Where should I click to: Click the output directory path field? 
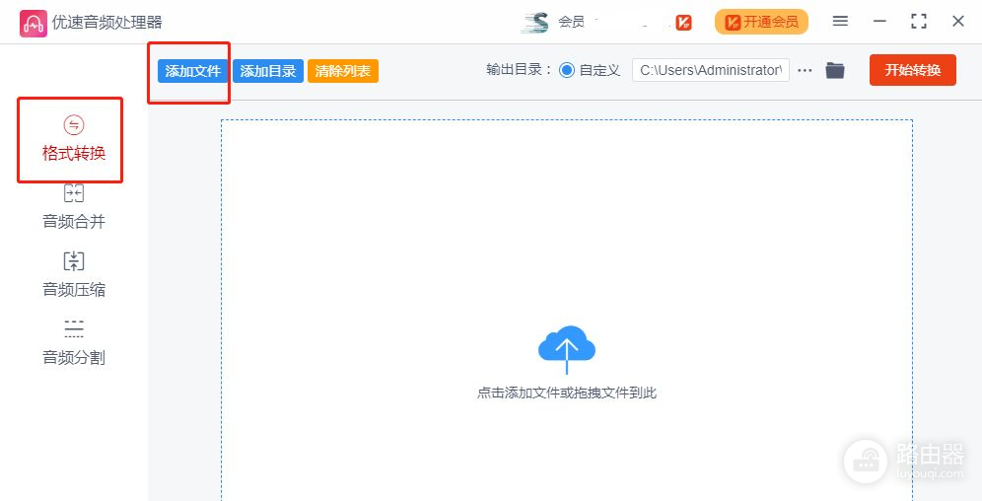710,70
